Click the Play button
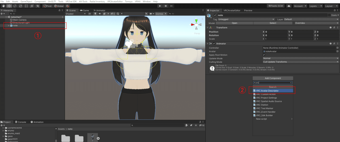 click(160, 6)
